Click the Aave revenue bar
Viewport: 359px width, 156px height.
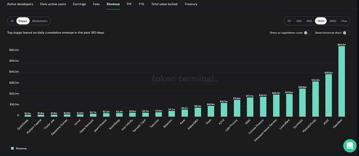(x=185, y=113)
